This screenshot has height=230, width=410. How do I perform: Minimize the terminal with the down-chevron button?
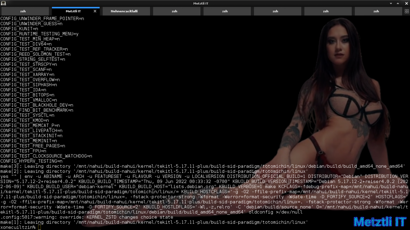point(391,3)
